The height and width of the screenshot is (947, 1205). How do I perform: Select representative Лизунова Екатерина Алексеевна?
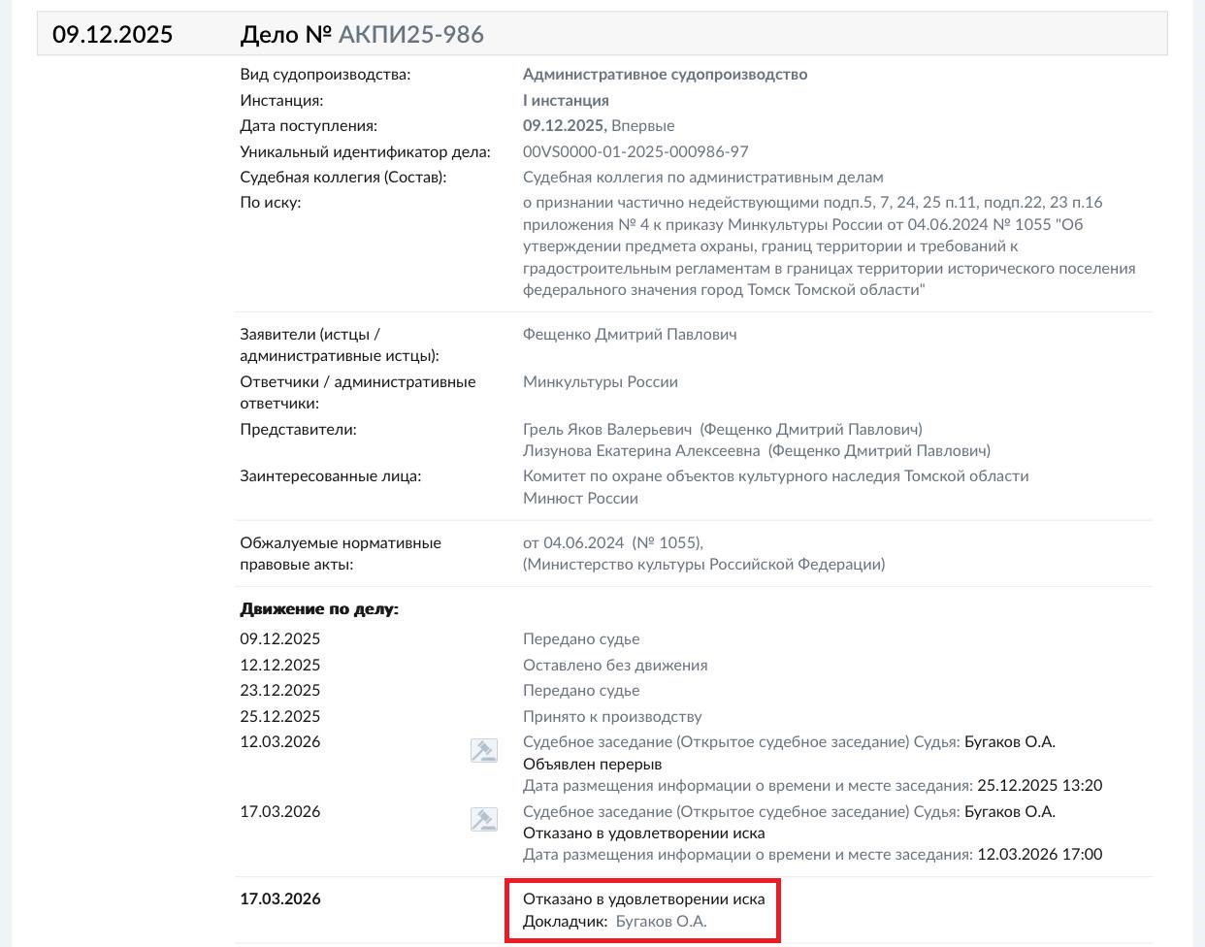click(x=641, y=451)
